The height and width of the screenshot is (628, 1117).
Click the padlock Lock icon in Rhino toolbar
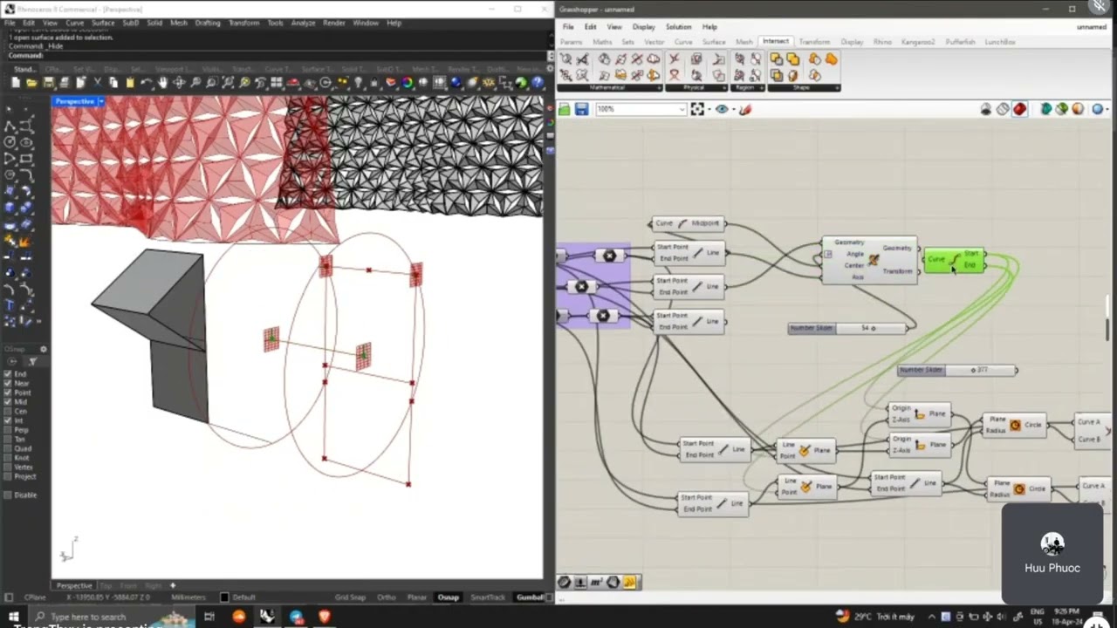pos(373,83)
